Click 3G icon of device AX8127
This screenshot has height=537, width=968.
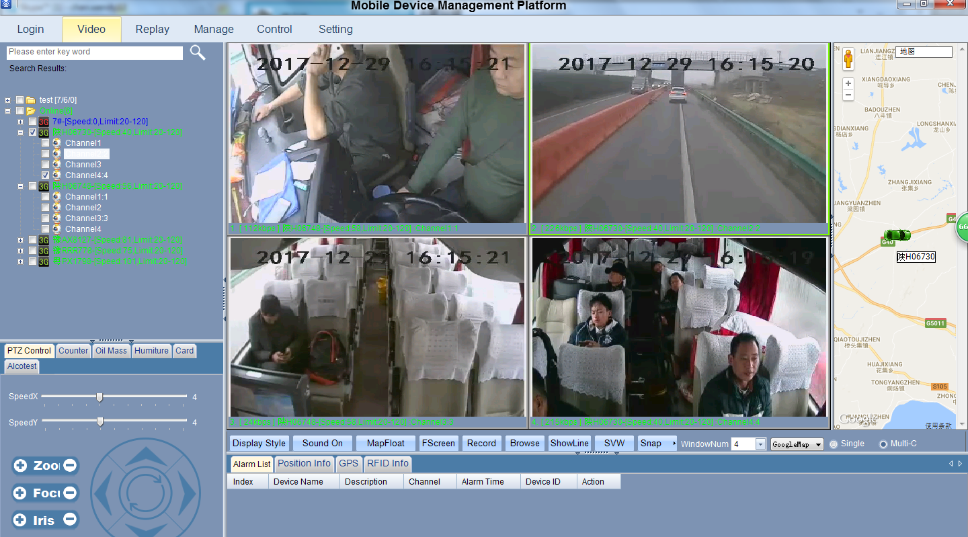[x=44, y=240]
